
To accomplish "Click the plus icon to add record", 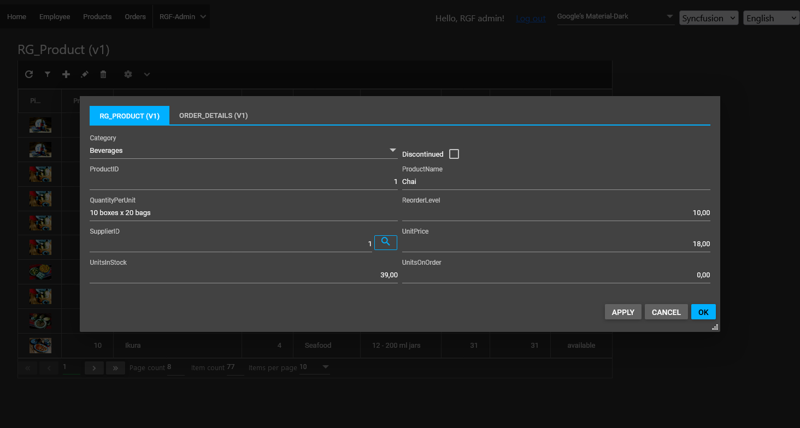I will tap(66, 74).
